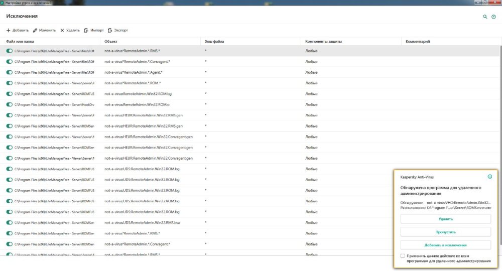Image resolution: width=502 pixels, height=271 pixels.
Task: Click the Компоненты защиты column header
Action: tap(323, 42)
